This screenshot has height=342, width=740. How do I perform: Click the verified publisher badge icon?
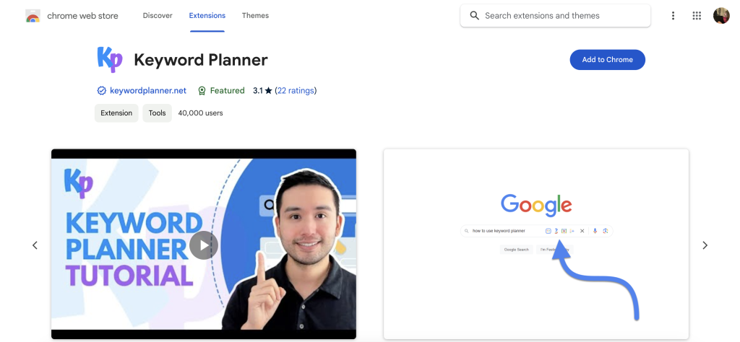pos(101,90)
